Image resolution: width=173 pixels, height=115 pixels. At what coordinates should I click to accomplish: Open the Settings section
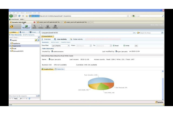(x=55, y=27)
